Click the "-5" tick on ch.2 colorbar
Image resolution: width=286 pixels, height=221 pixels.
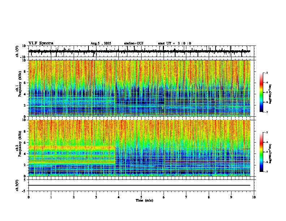point(266,152)
